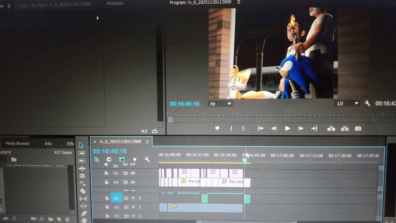
Task: Export frame with camera icon
Action: click(358, 128)
